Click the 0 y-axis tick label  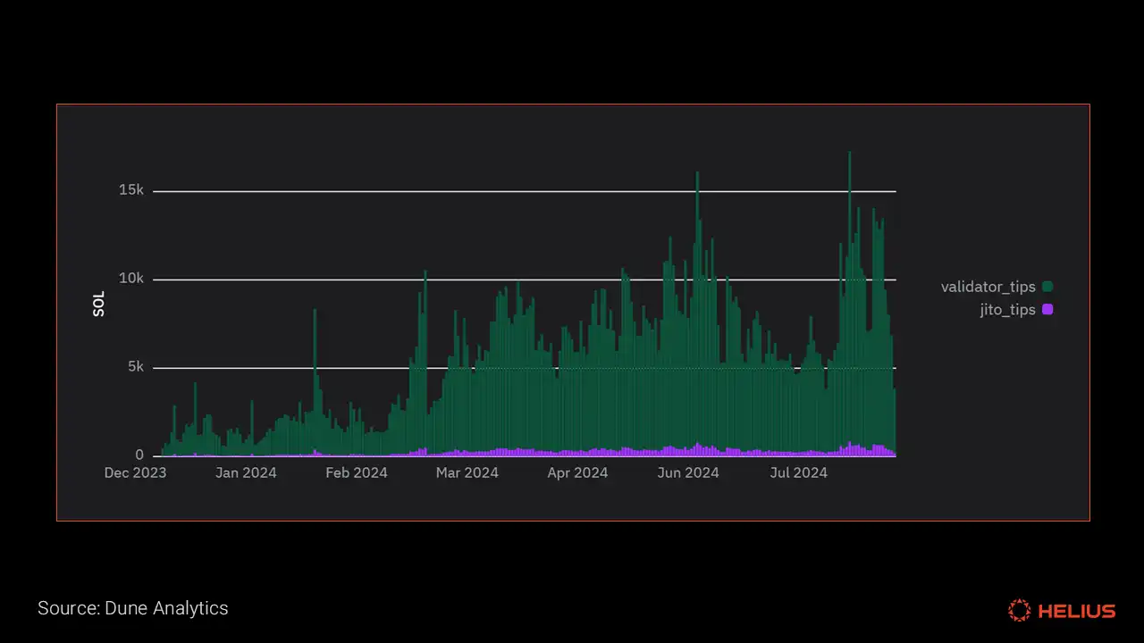coord(139,455)
